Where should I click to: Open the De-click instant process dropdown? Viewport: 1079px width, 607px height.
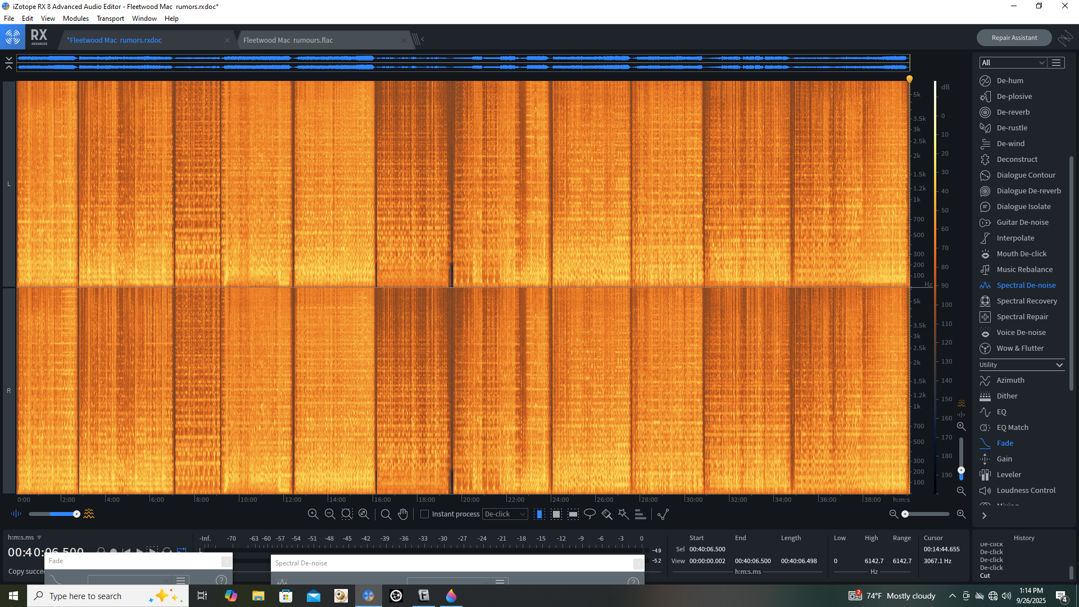point(505,514)
